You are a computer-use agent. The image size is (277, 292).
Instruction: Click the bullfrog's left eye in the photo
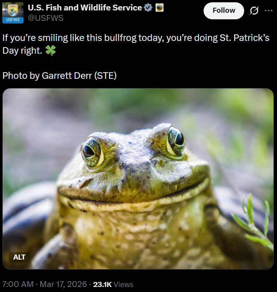click(92, 151)
